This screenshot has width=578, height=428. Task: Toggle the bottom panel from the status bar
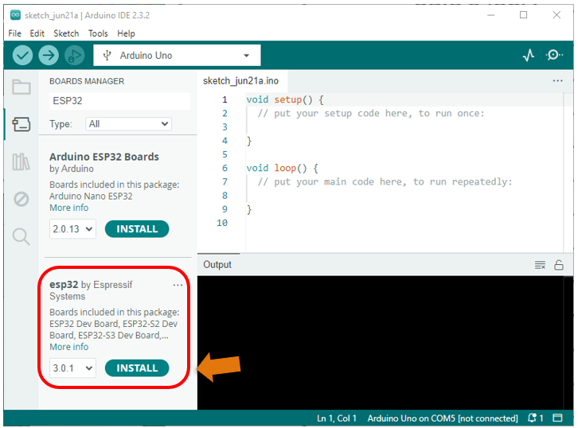[x=558, y=418]
